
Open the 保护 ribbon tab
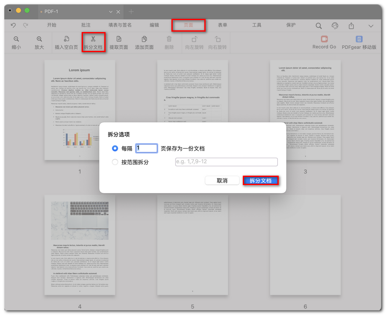[x=291, y=25]
